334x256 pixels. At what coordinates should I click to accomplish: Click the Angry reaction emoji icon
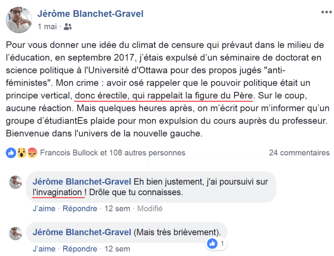pos(32,153)
